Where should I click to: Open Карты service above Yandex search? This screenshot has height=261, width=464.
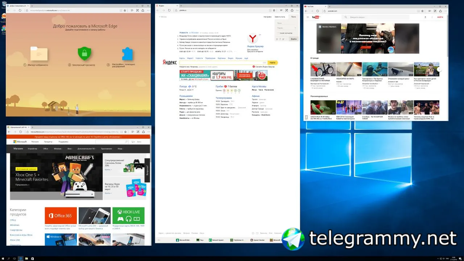(182, 58)
